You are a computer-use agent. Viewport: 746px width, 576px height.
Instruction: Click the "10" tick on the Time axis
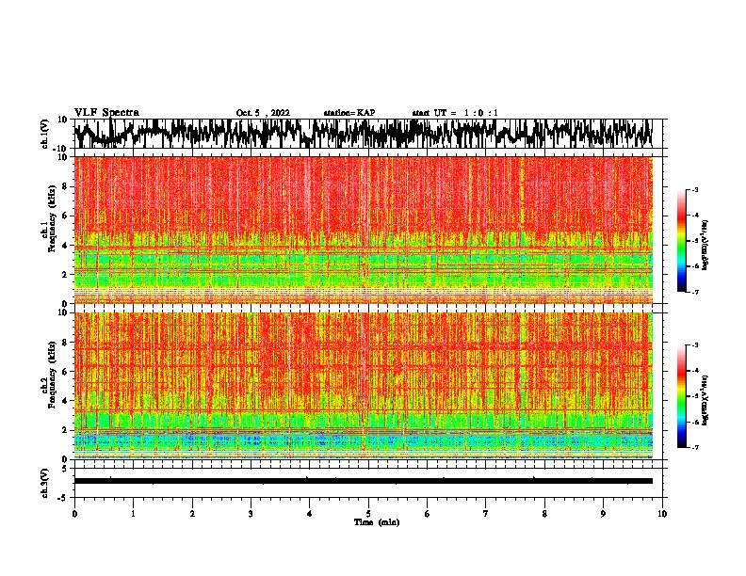[x=662, y=514]
